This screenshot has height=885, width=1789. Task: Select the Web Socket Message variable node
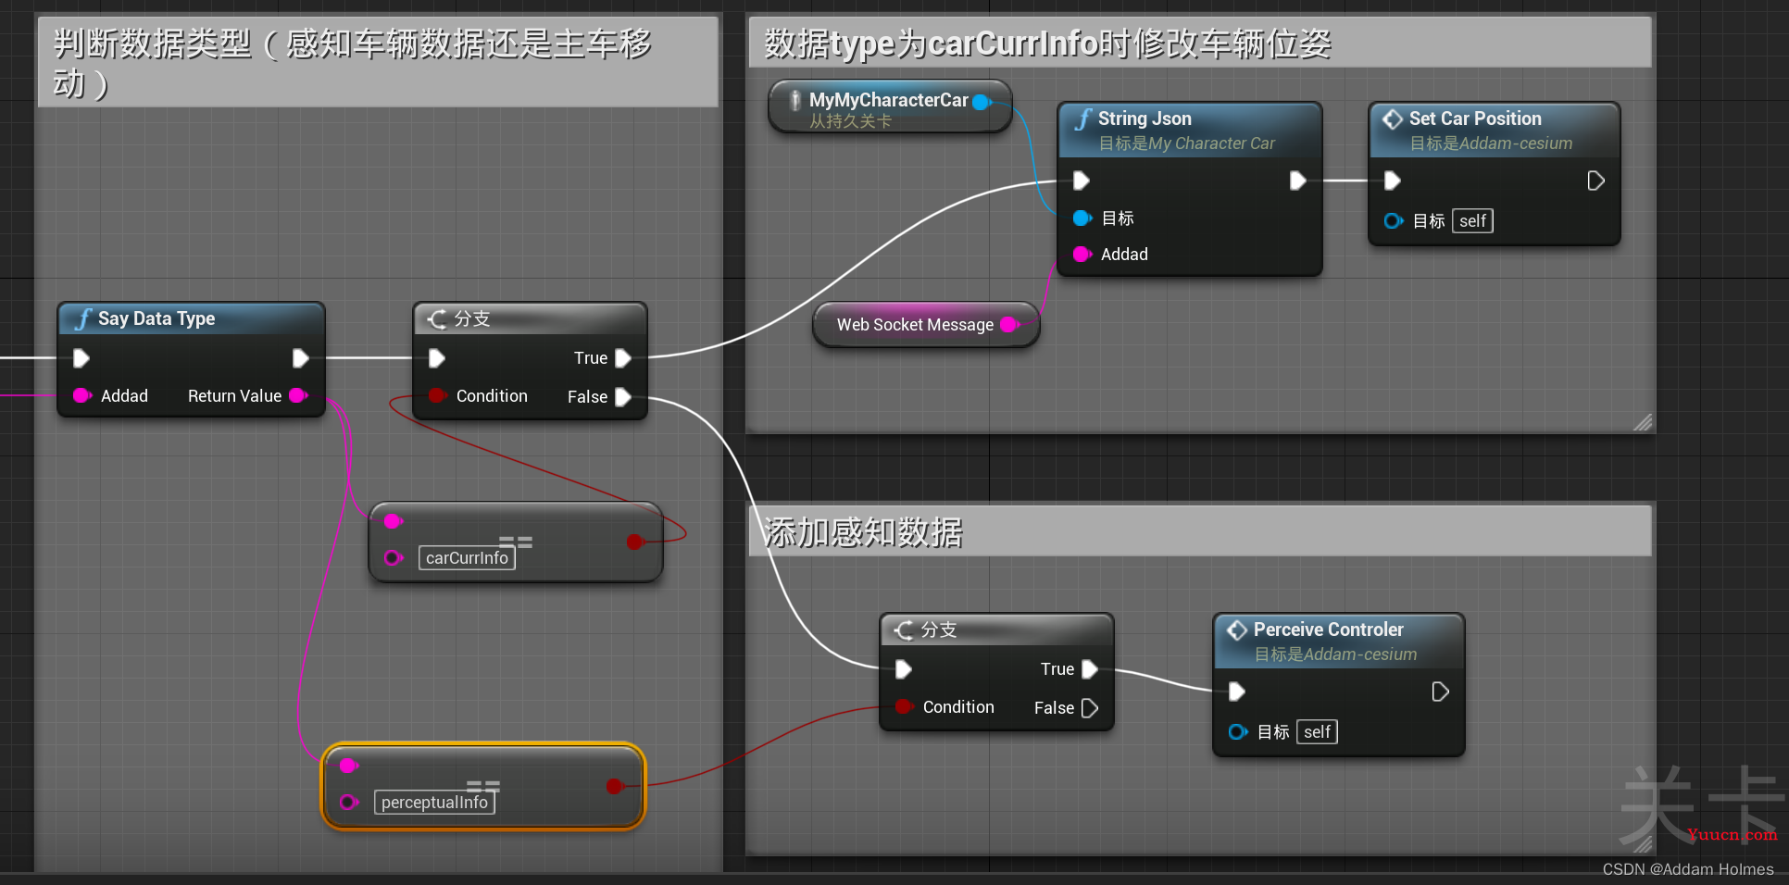pos(926,325)
